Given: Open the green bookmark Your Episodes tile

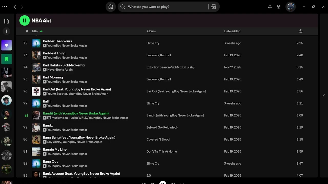Looking at the screenshot, I should 6,59.
